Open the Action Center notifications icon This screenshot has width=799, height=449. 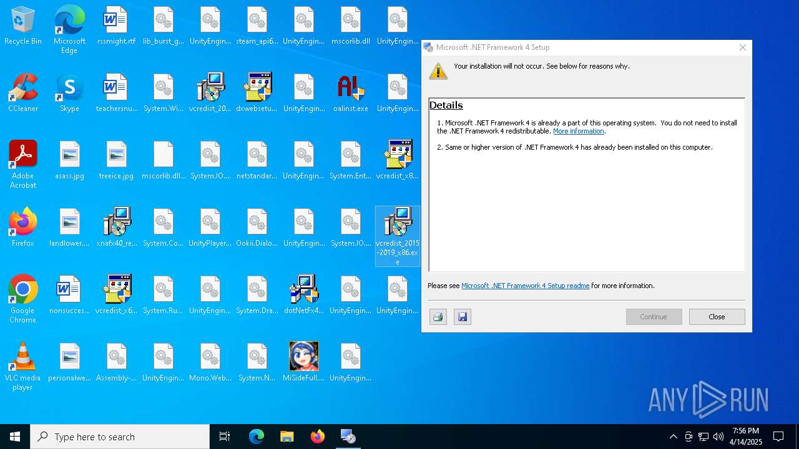[778, 437]
